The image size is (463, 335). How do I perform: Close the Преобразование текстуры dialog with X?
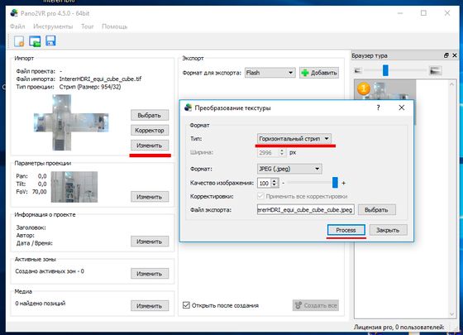[x=402, y=108]
